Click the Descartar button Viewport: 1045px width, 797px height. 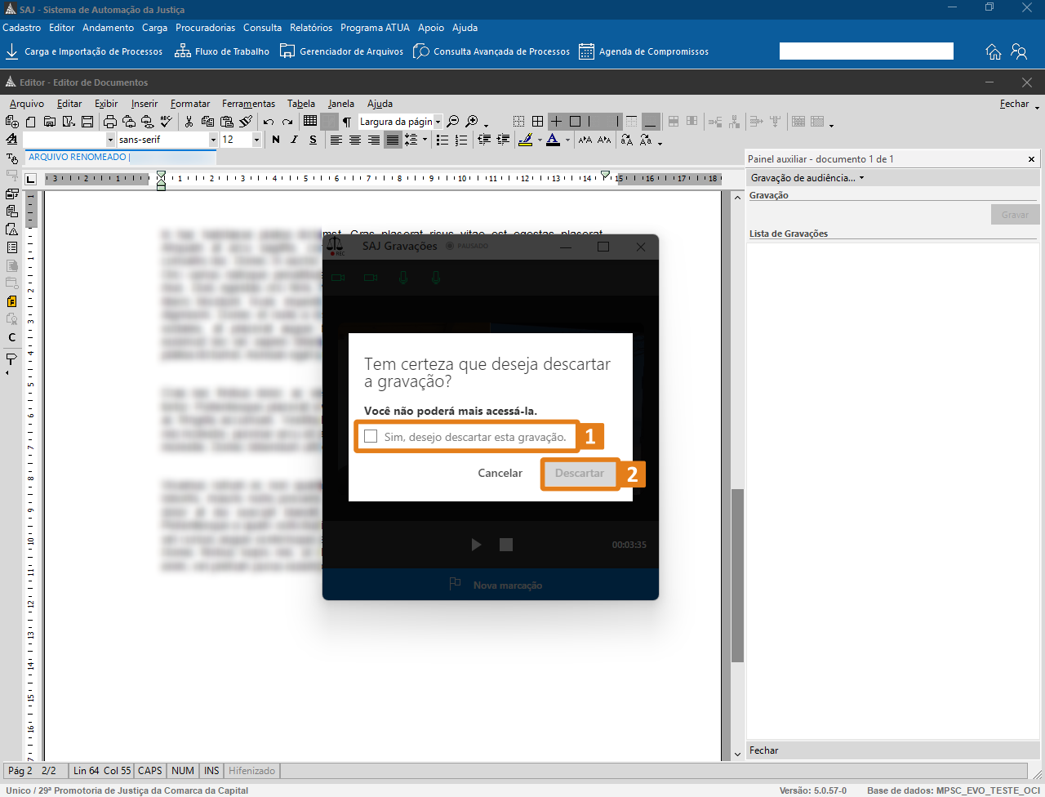580,473
